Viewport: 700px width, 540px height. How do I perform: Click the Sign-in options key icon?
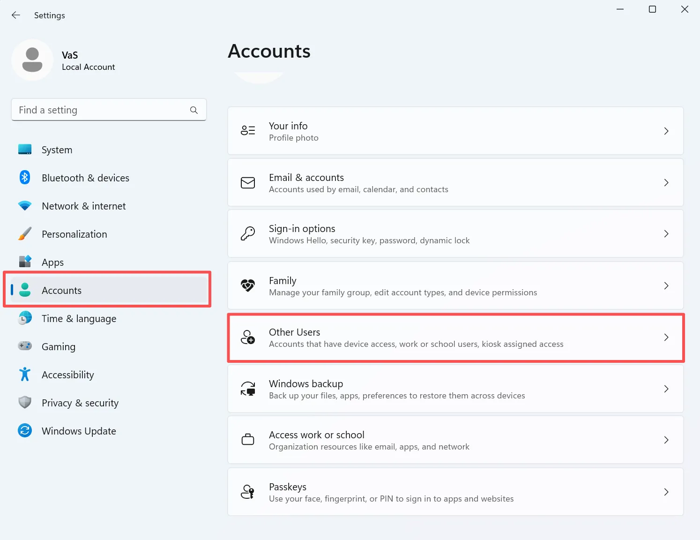248,233
